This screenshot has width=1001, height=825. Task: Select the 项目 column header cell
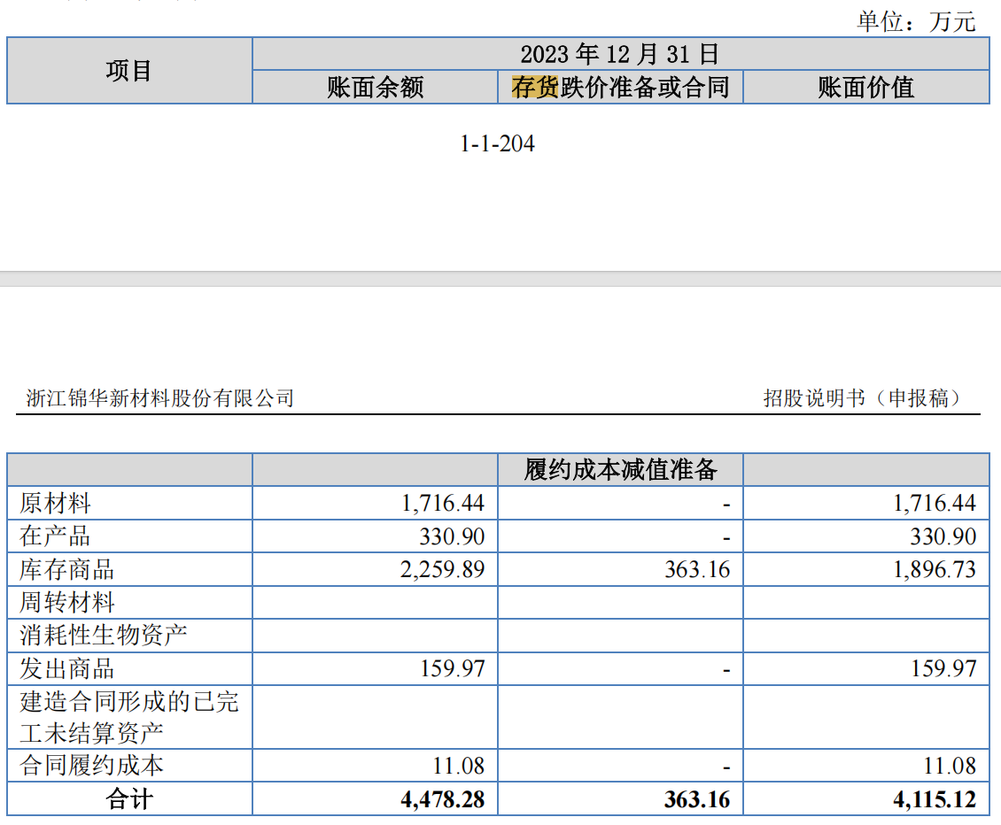tap(129, 71)
